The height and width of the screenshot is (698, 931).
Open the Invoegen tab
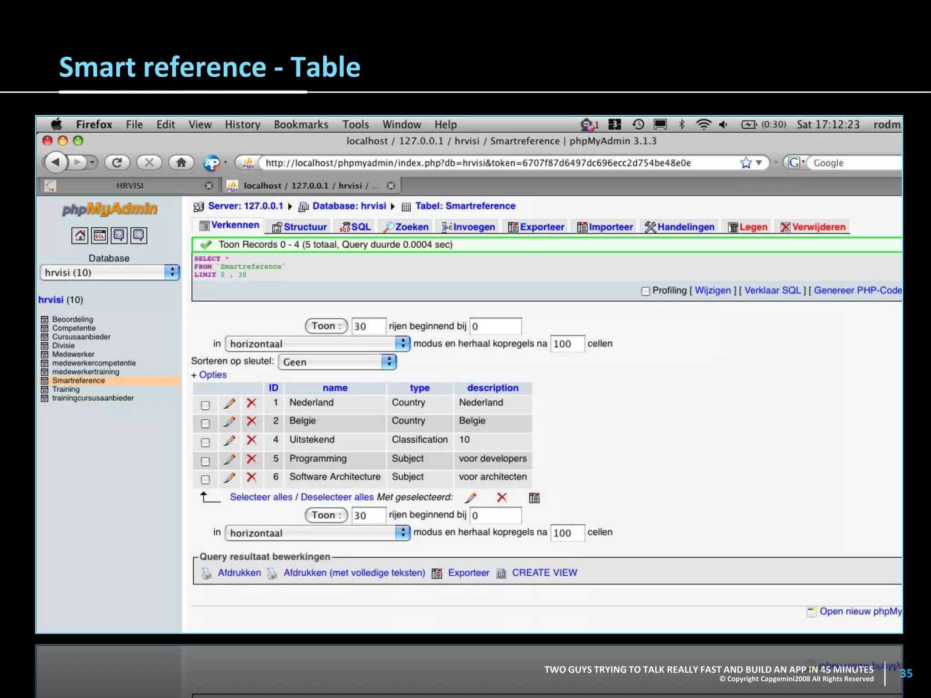coord(468,227)
